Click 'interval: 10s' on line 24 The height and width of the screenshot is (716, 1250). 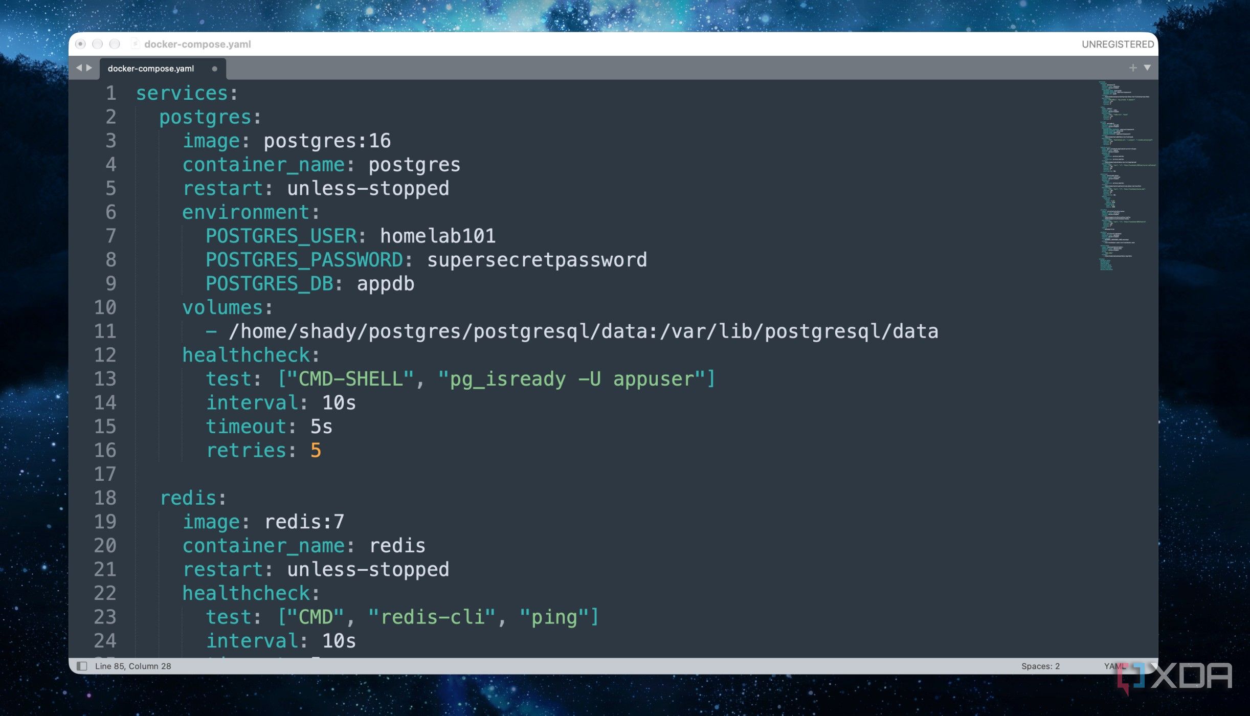[281, 641]
